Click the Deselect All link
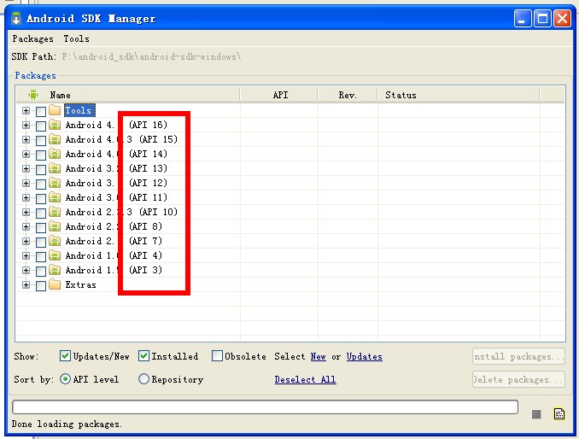579x439 pixels. [306, 379]
